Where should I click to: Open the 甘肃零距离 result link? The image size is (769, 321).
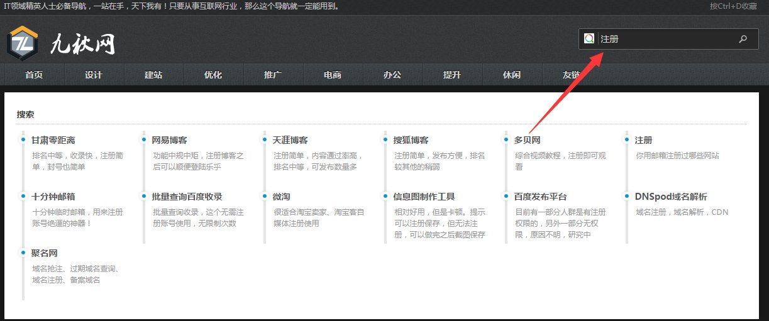tap(53, 139)
